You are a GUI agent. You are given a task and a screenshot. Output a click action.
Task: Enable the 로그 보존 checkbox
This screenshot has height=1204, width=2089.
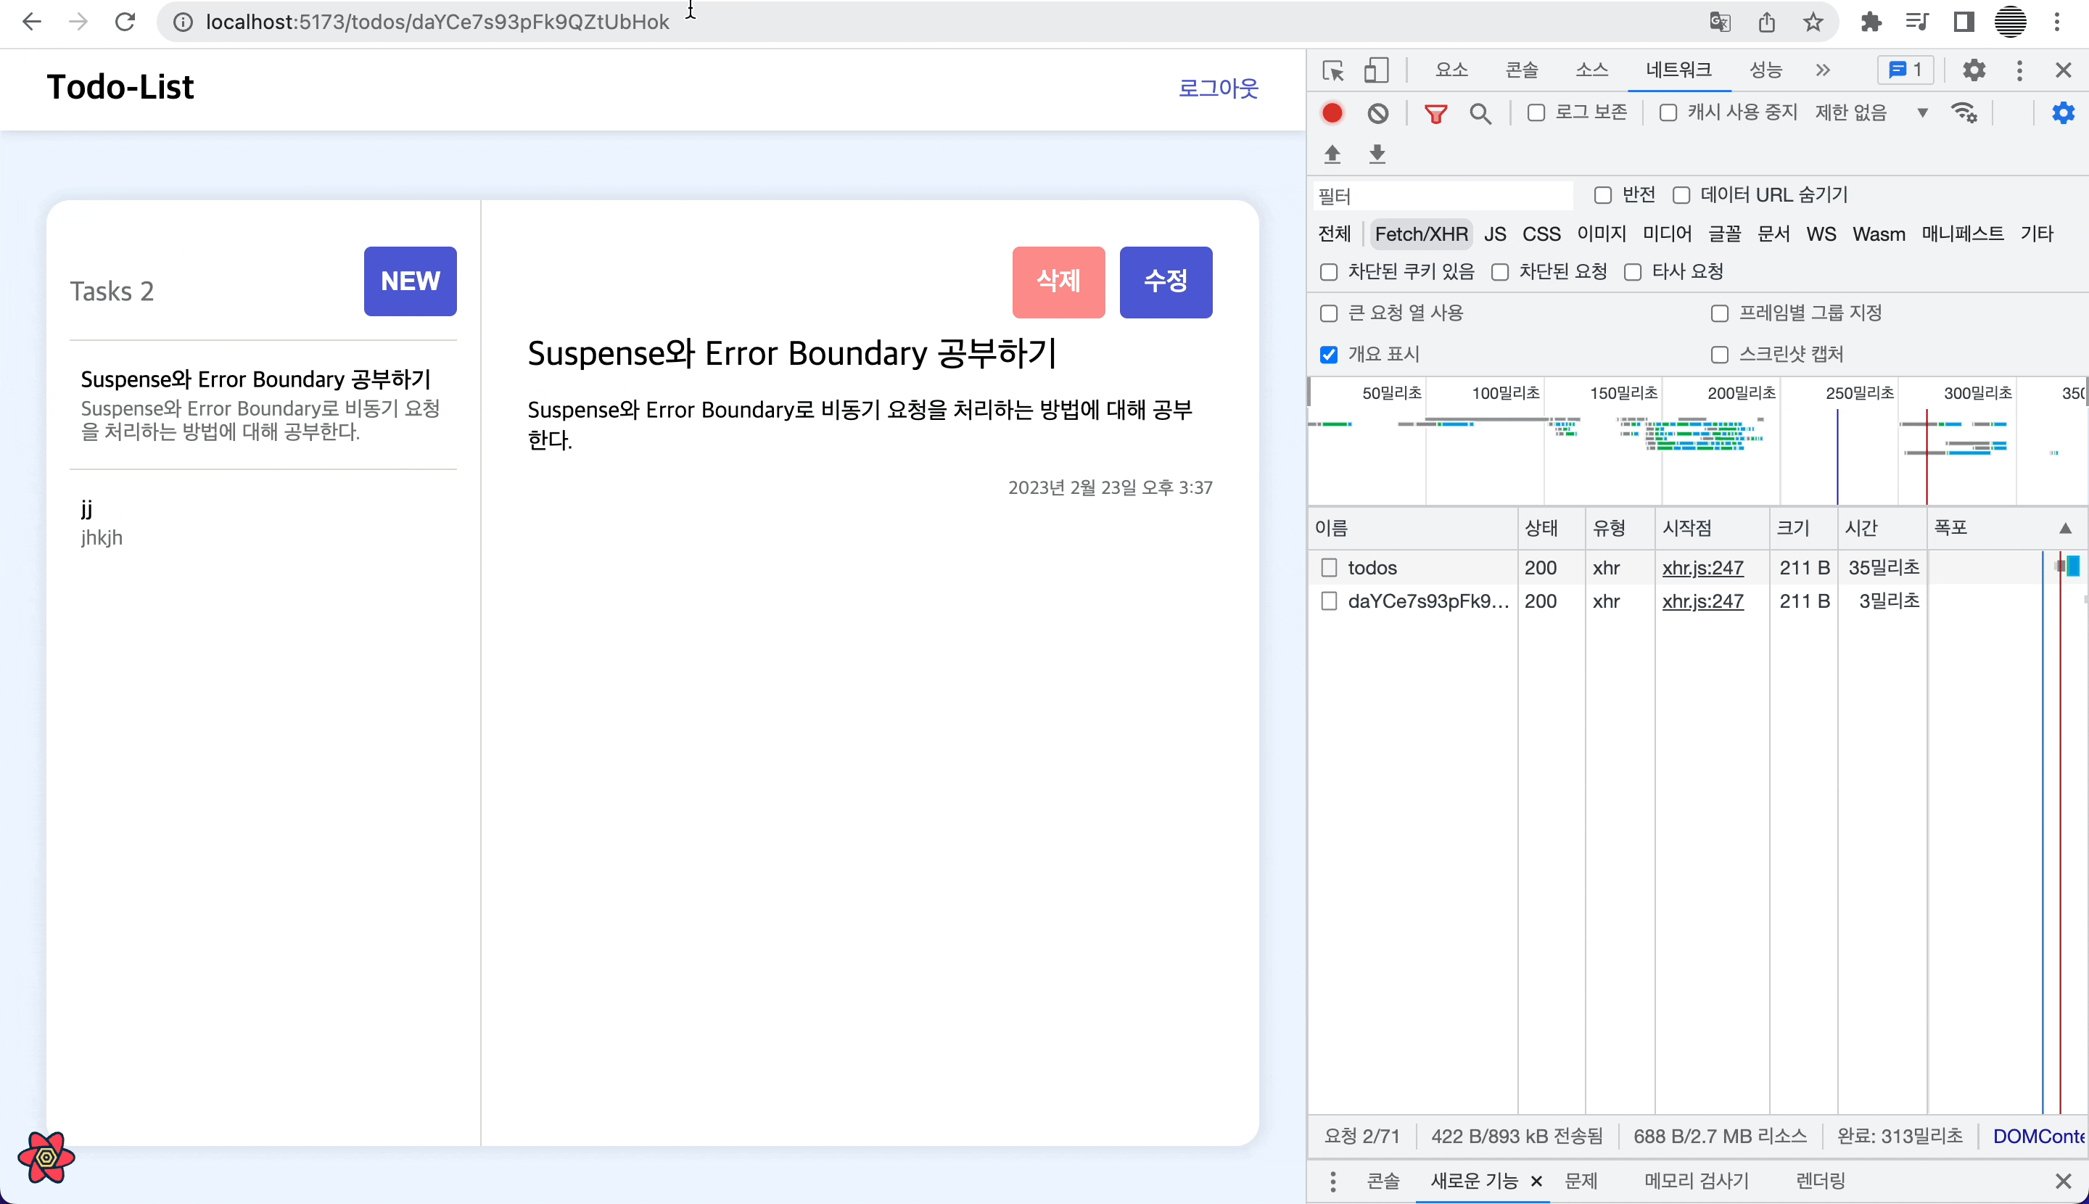click(1536, 112)
